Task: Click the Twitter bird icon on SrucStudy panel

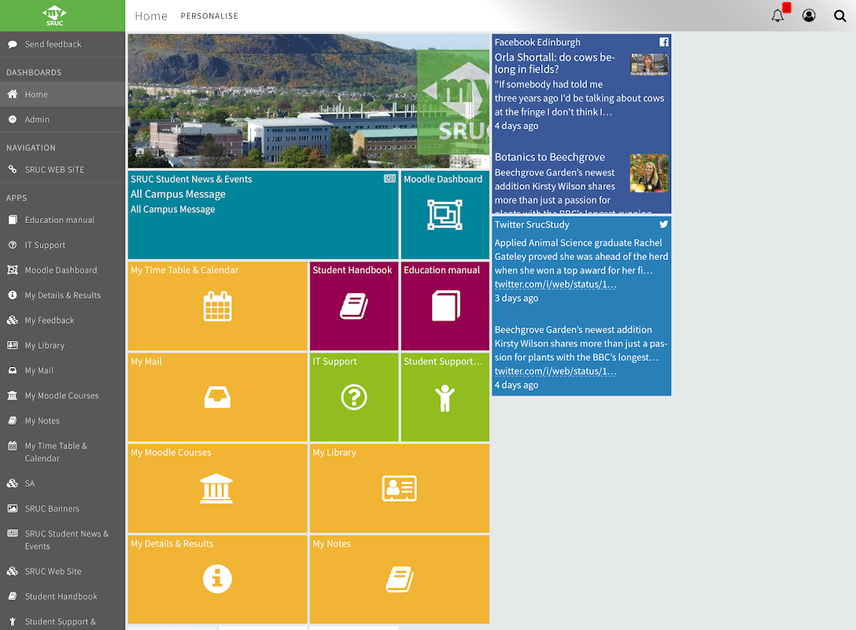Action: [664, 224]
